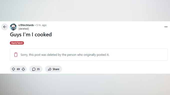Click the gray background above the post
The width and height of the screenshot is (170, 95).
coord(85,11)
